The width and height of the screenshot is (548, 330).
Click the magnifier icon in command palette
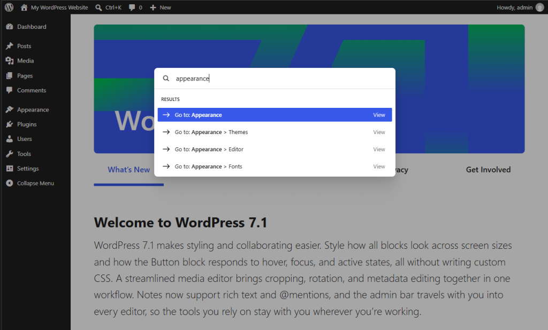pyautogui.click(x=166, y=78)
